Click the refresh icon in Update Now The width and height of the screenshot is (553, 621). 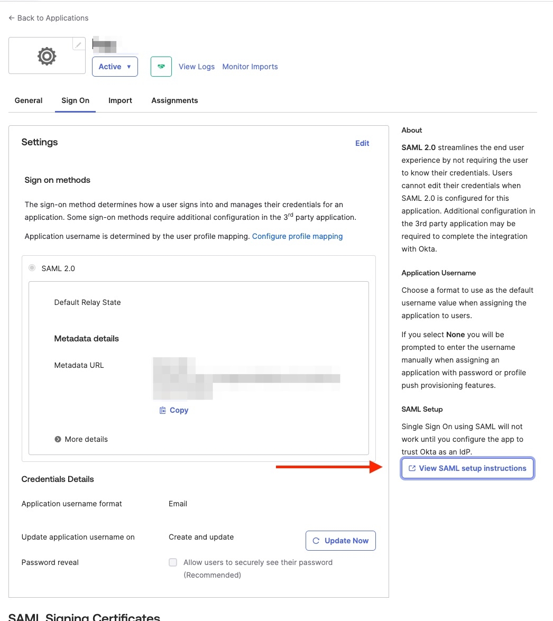[x=316, y=541]
